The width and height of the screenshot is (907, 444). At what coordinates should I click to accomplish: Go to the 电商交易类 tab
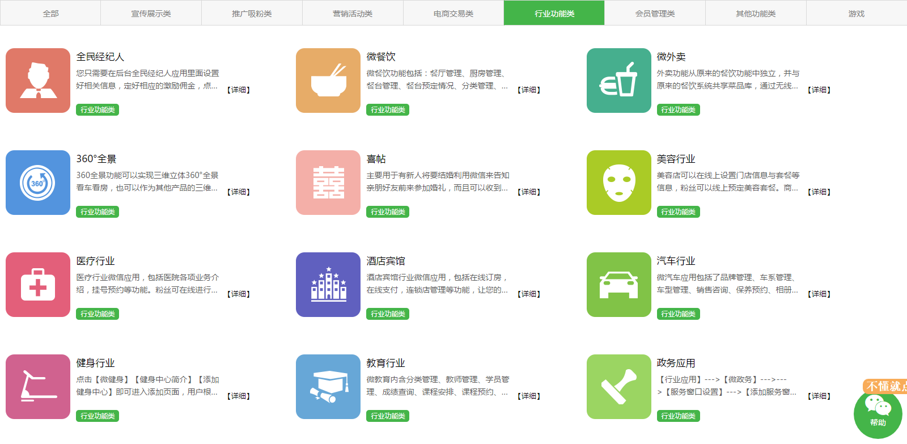coord(453,13)
